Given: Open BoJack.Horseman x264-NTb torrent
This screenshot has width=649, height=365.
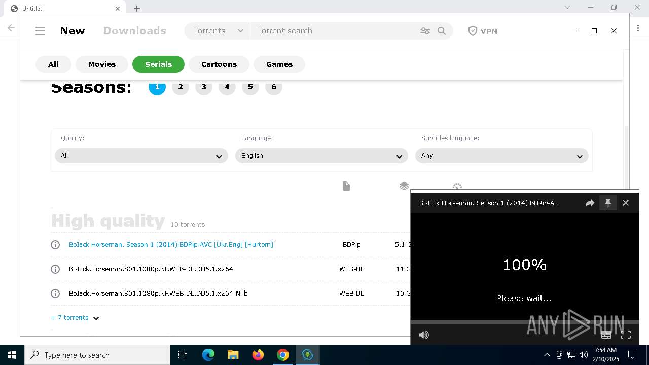Looking at the screenshot, I should click(158, 294).
